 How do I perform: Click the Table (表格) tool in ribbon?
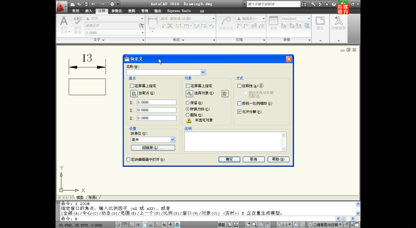[273, 23]
